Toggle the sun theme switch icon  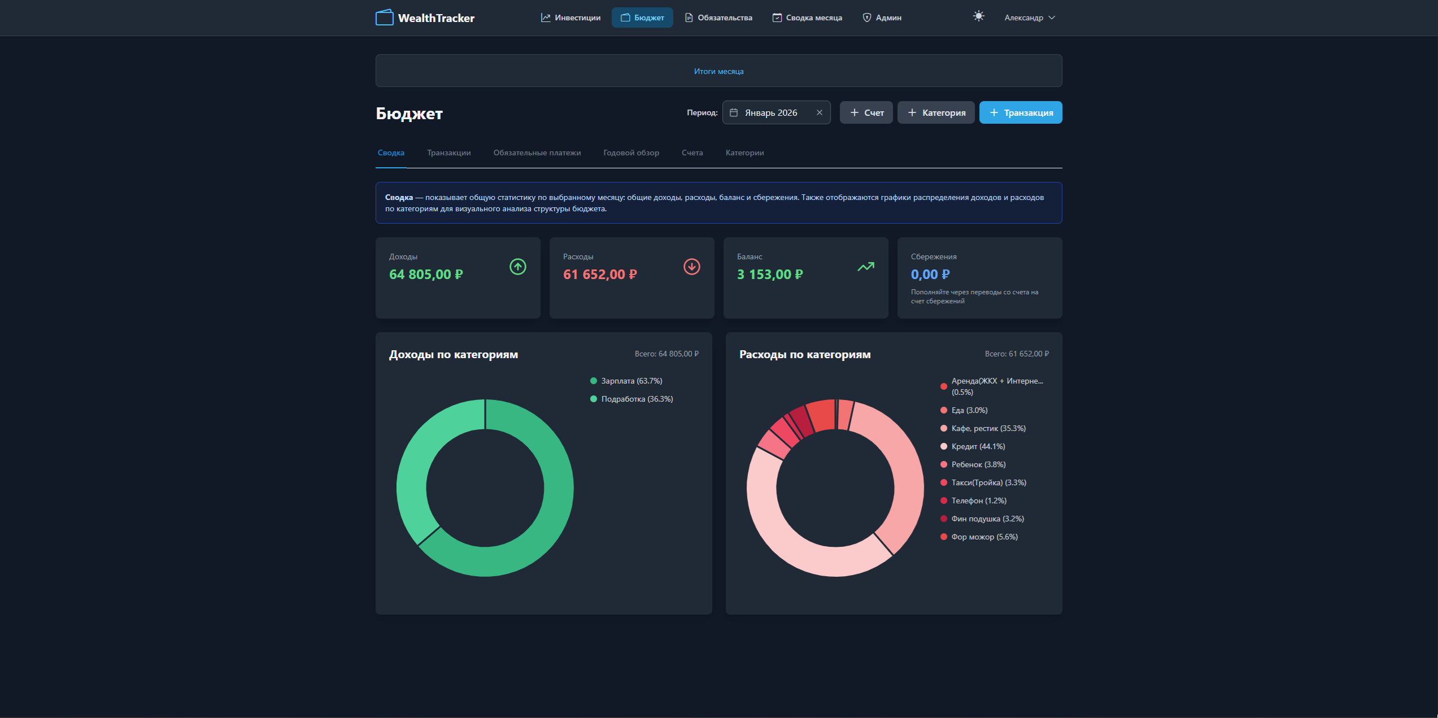tap(978, 16)
